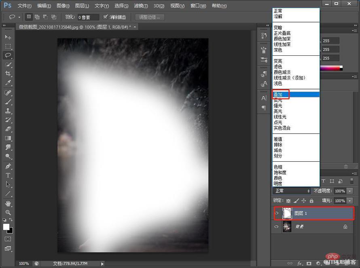Open the 填充 fill percentage dropdown
Viewport: 360px width, 268px height.
[349, 201]
